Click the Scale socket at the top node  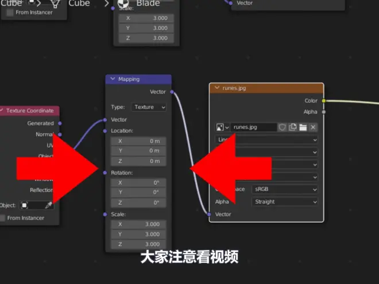pyautogui.click(x=113, y=8)
